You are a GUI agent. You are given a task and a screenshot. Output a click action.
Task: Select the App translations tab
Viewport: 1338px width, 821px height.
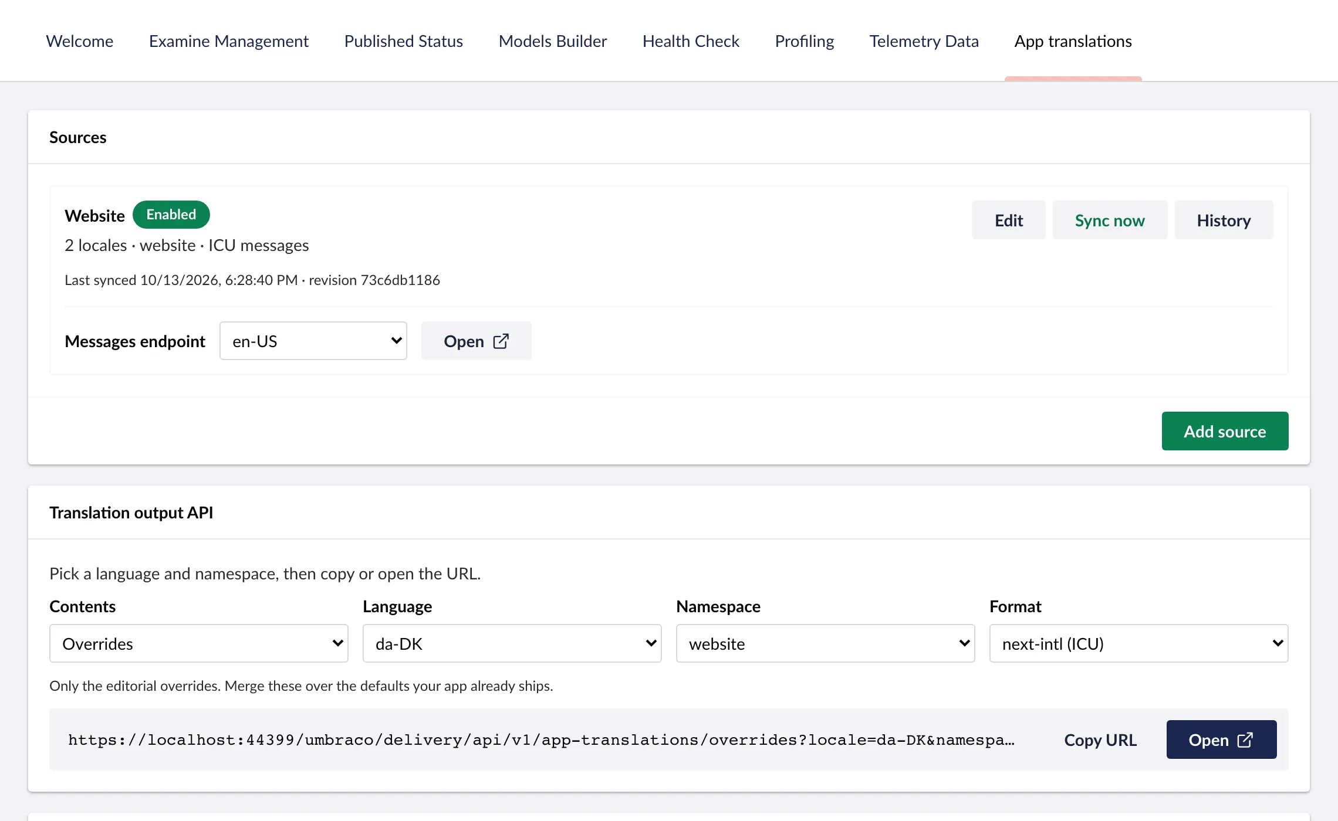click(1073, 41)
